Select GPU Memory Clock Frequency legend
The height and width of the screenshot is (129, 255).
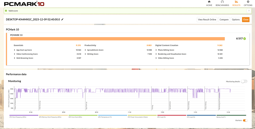(x=53, y=116)
